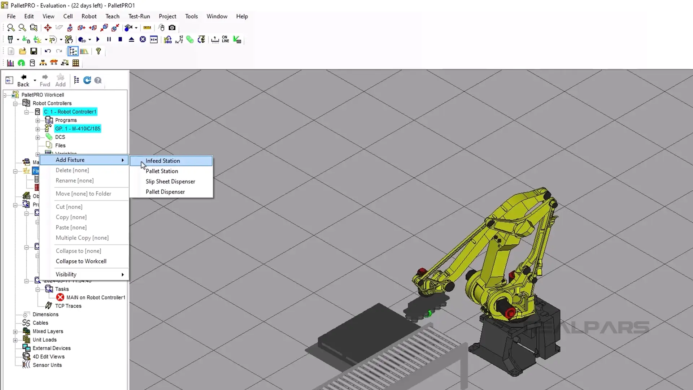Create a new file with the document icon
This screenshot has width=693, height=390.
coord(11,51)
